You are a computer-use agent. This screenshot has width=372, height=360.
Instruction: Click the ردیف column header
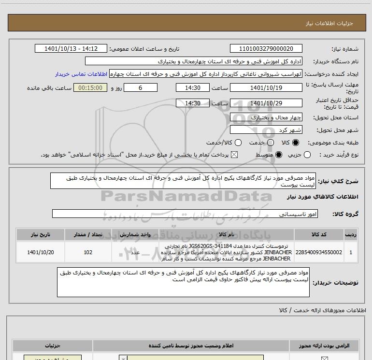tap(351, 234)
